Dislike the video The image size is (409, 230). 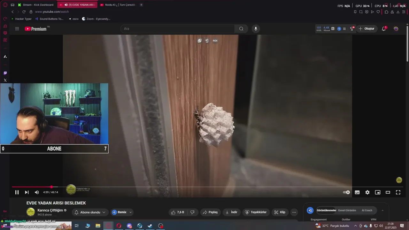(x=192, y=212)
